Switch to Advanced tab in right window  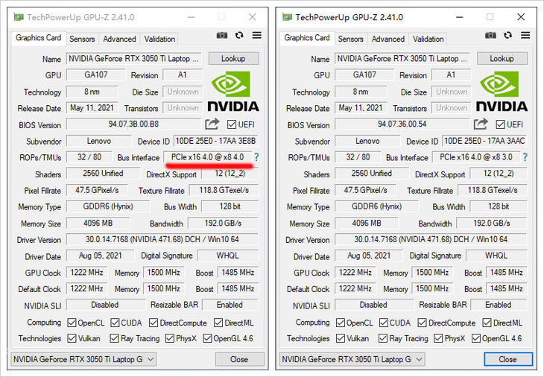(x=388, y=39)
